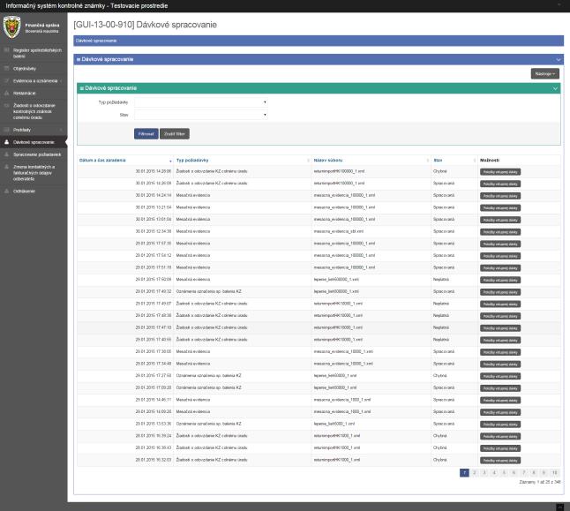Open the Stav dropdown
Viewport: 570px width, 511px height.
[x=201, y=115]
